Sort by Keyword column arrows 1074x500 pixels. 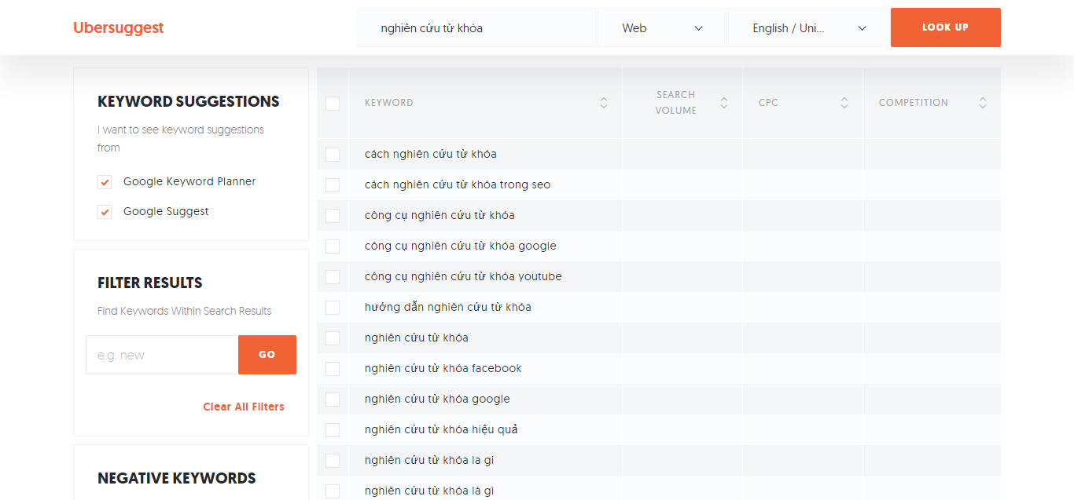603,103
